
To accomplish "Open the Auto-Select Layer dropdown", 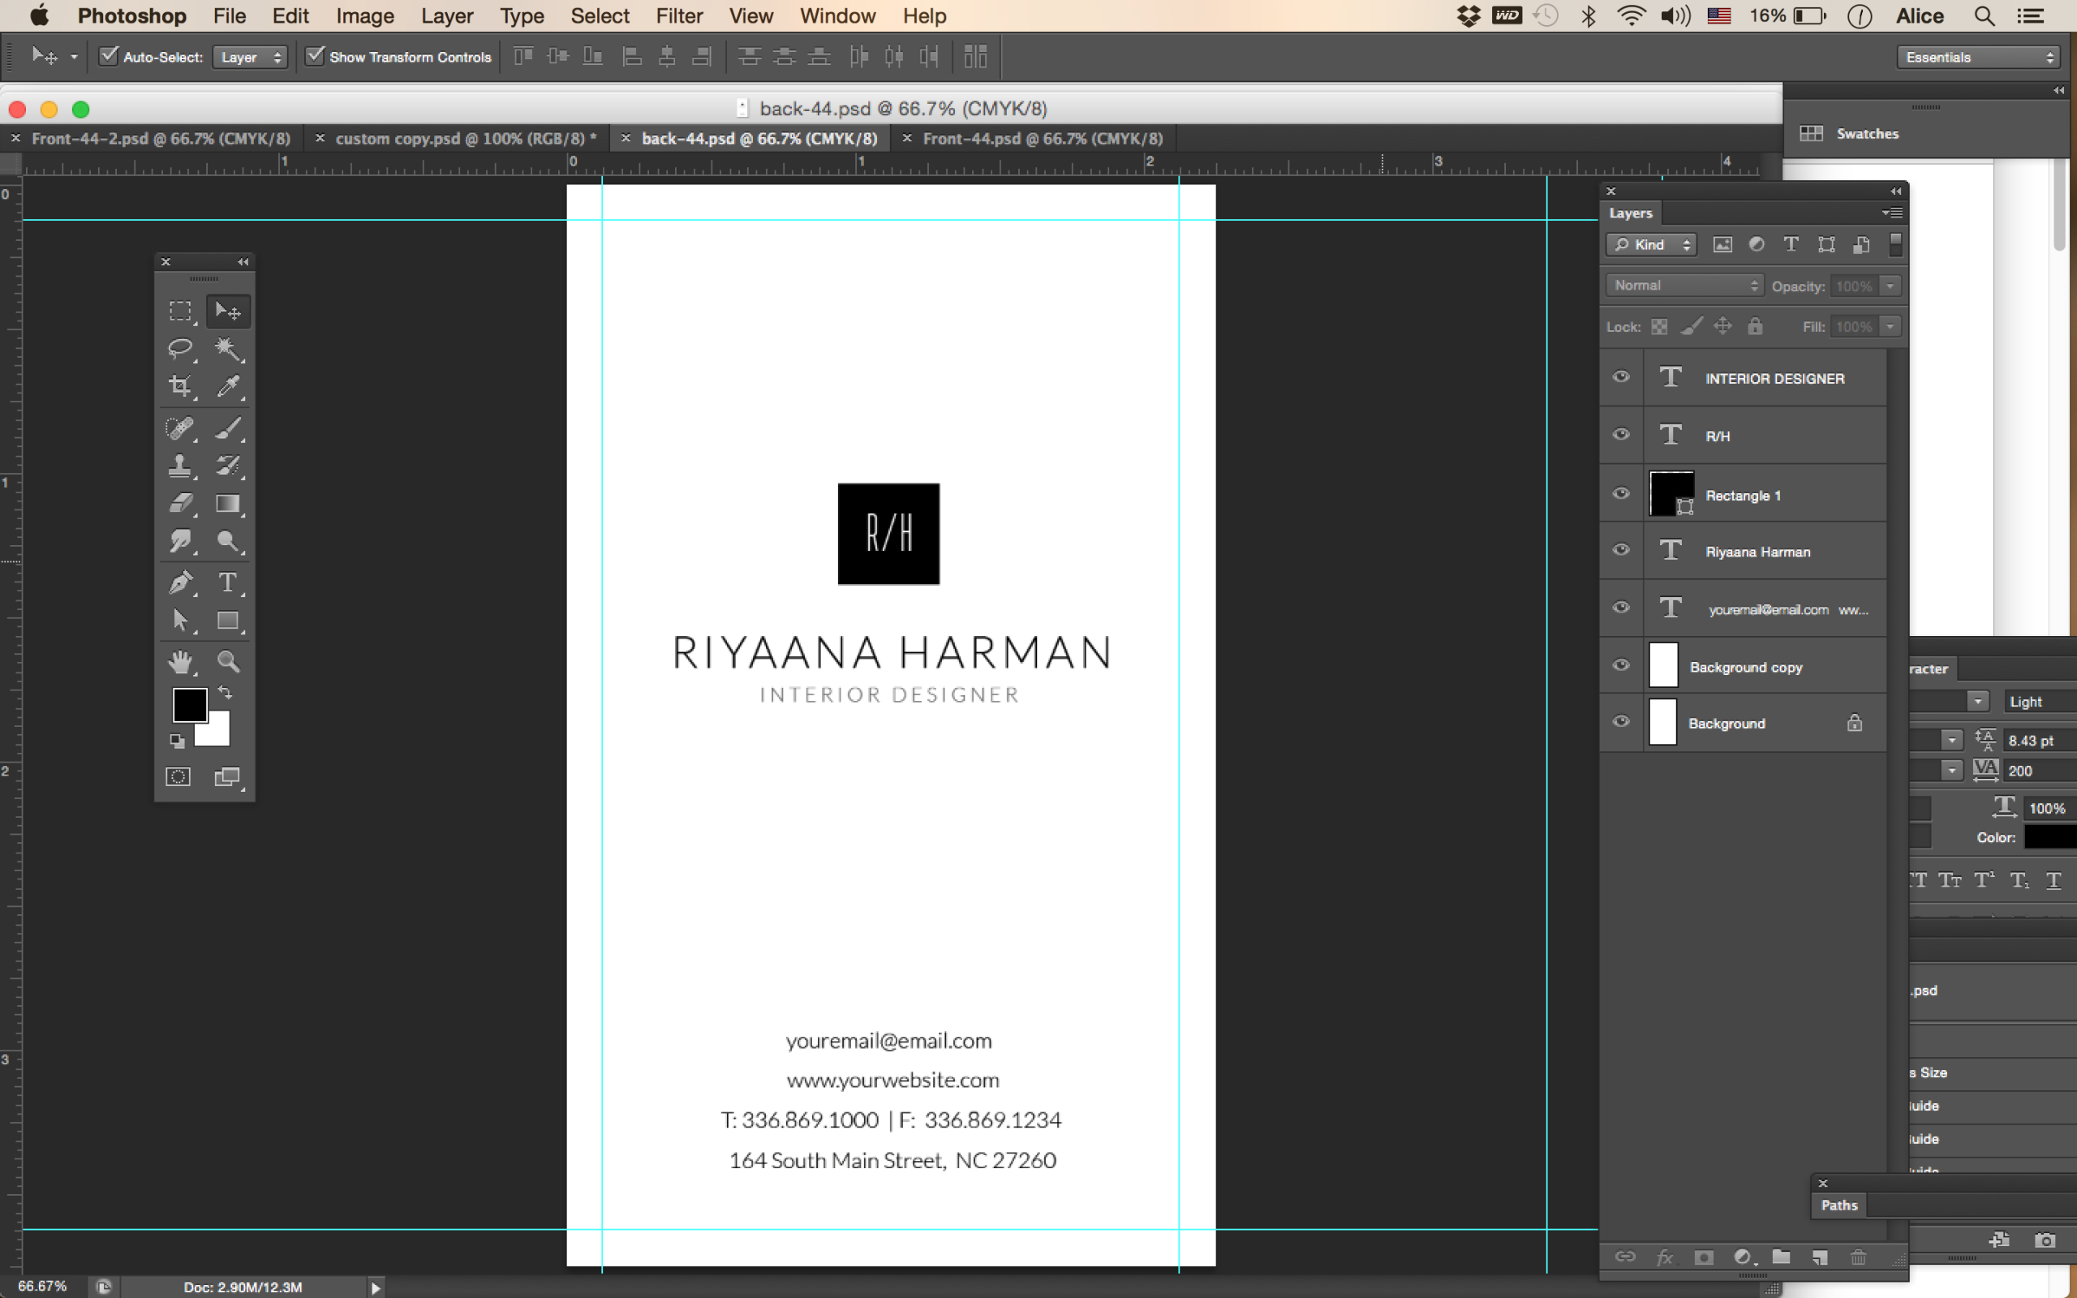I will pyautogui.click(x=250, y=58).
